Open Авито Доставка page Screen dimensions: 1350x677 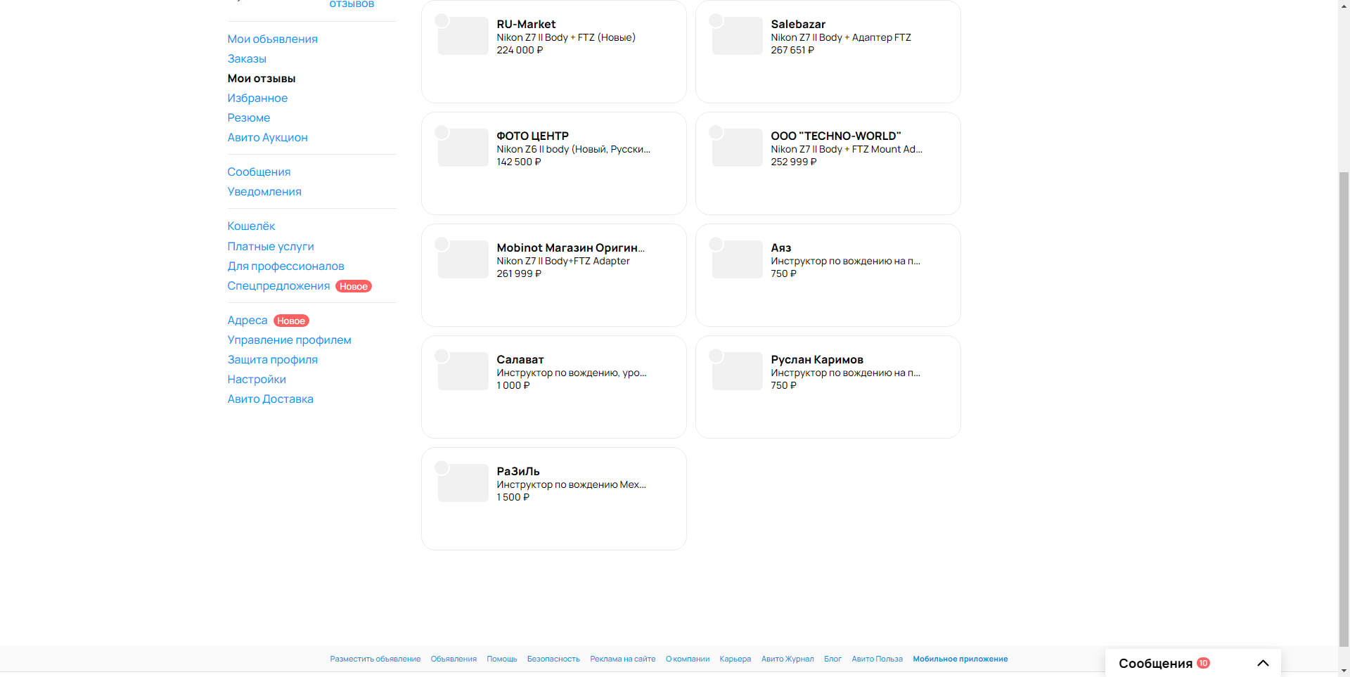[270, 399]
